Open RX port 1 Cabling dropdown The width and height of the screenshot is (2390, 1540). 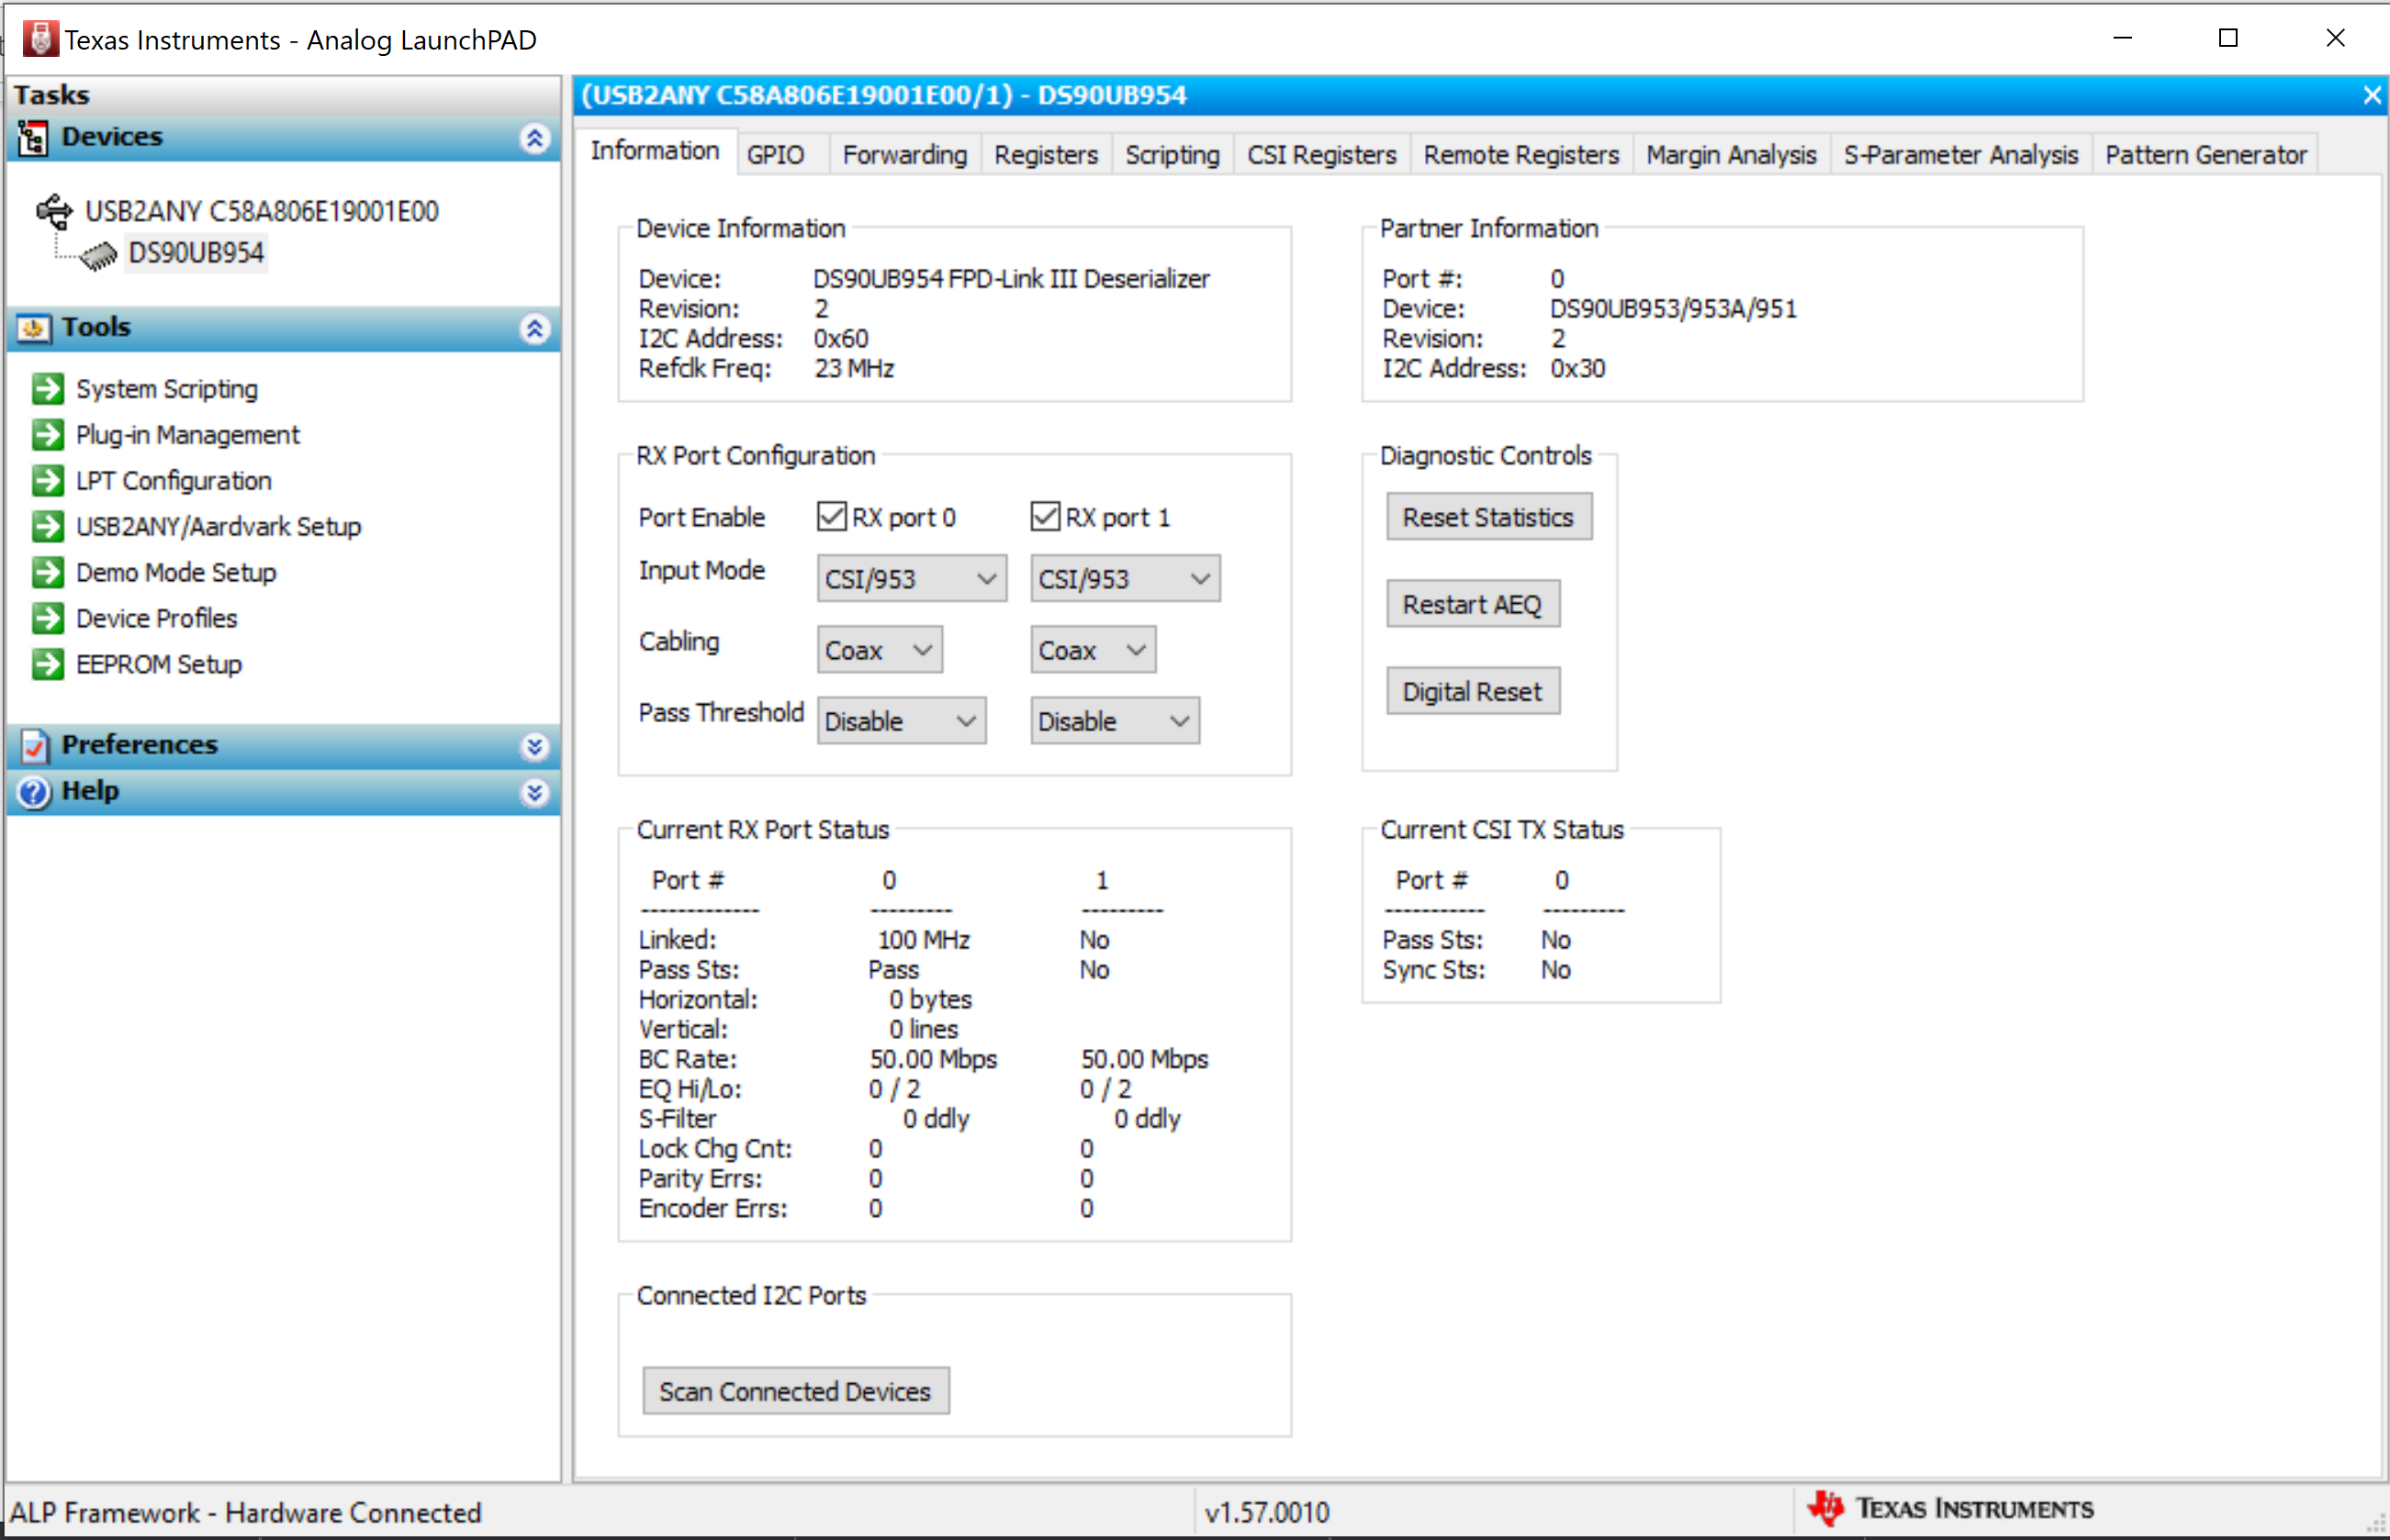pyautogui.click(x=1093, y=650)
